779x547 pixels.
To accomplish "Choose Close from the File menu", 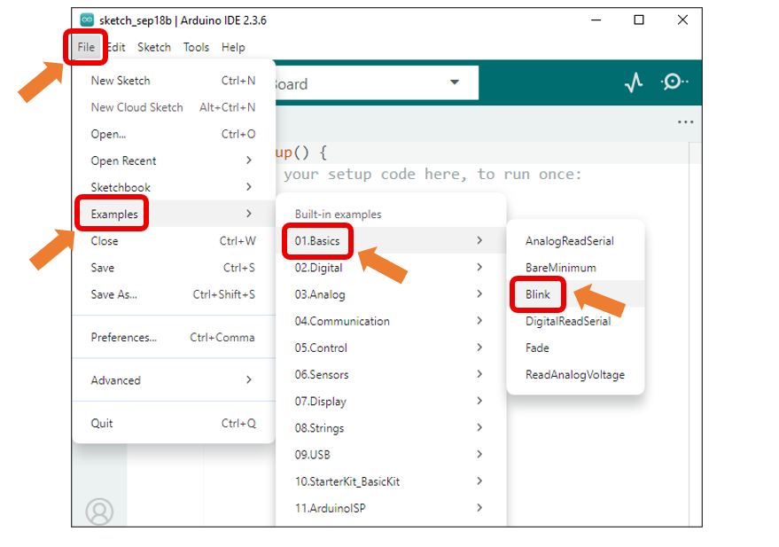I will click(x=174, y=241).
